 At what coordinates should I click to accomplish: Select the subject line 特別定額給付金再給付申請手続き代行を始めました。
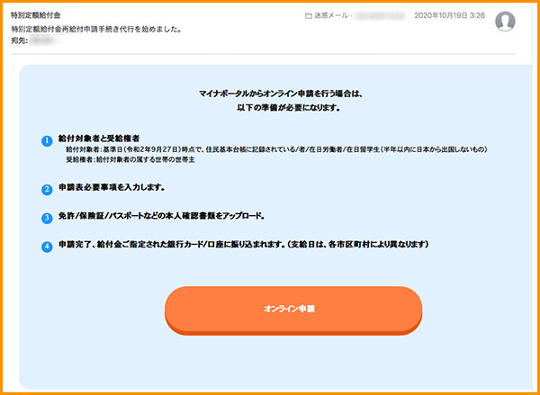(96, 30)
